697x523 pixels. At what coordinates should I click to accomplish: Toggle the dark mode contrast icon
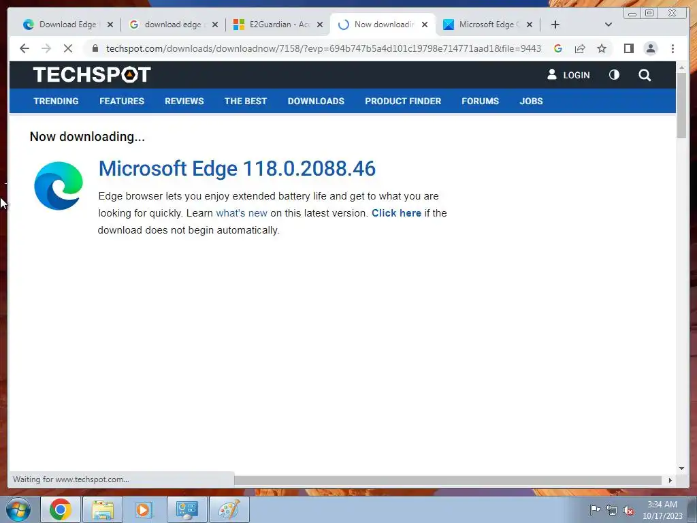pos(614,75)
